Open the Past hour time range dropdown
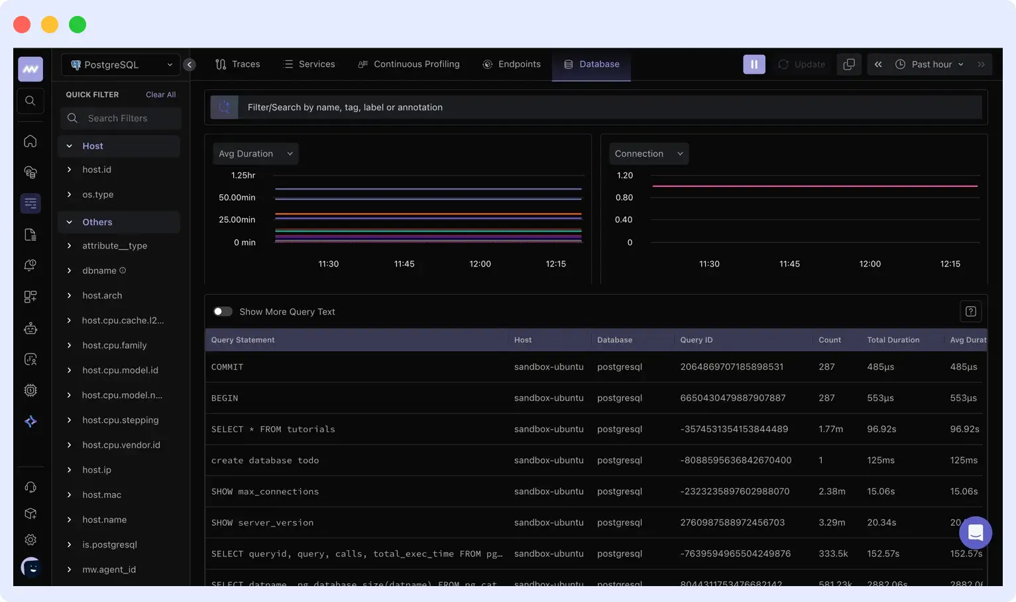This screenshot has width=1016, height=602. 930,64
